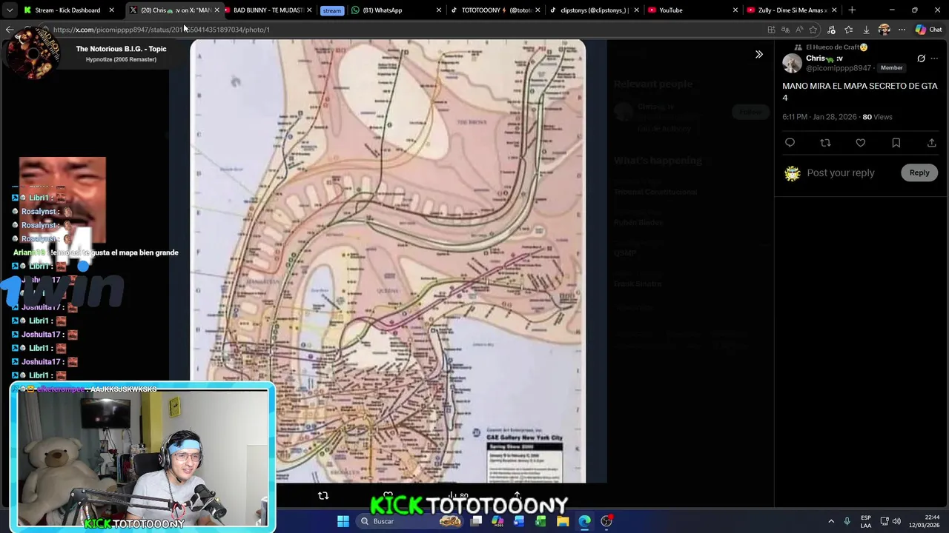Open the OBS Studio taskbar icon
The image size is (949, 533).
[x=606, y=521]
